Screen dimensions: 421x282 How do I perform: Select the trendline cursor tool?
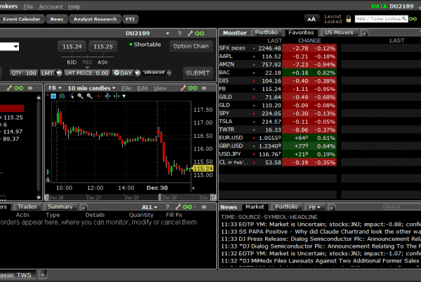pyautogui.click(x=72, y=96)
